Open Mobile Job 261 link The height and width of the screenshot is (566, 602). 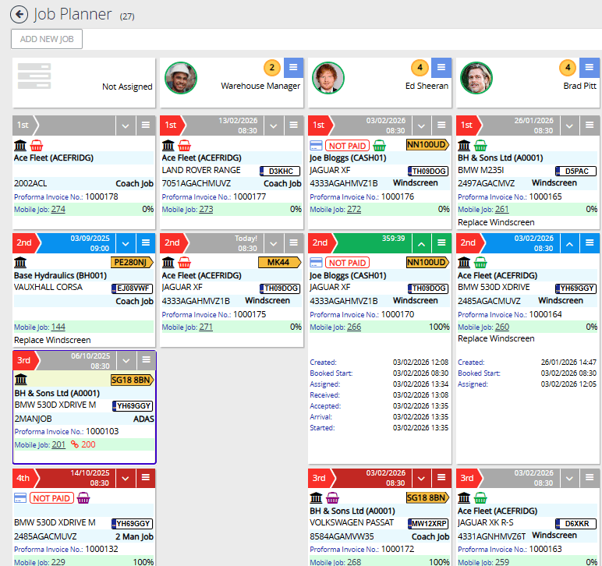click(501, 210)
